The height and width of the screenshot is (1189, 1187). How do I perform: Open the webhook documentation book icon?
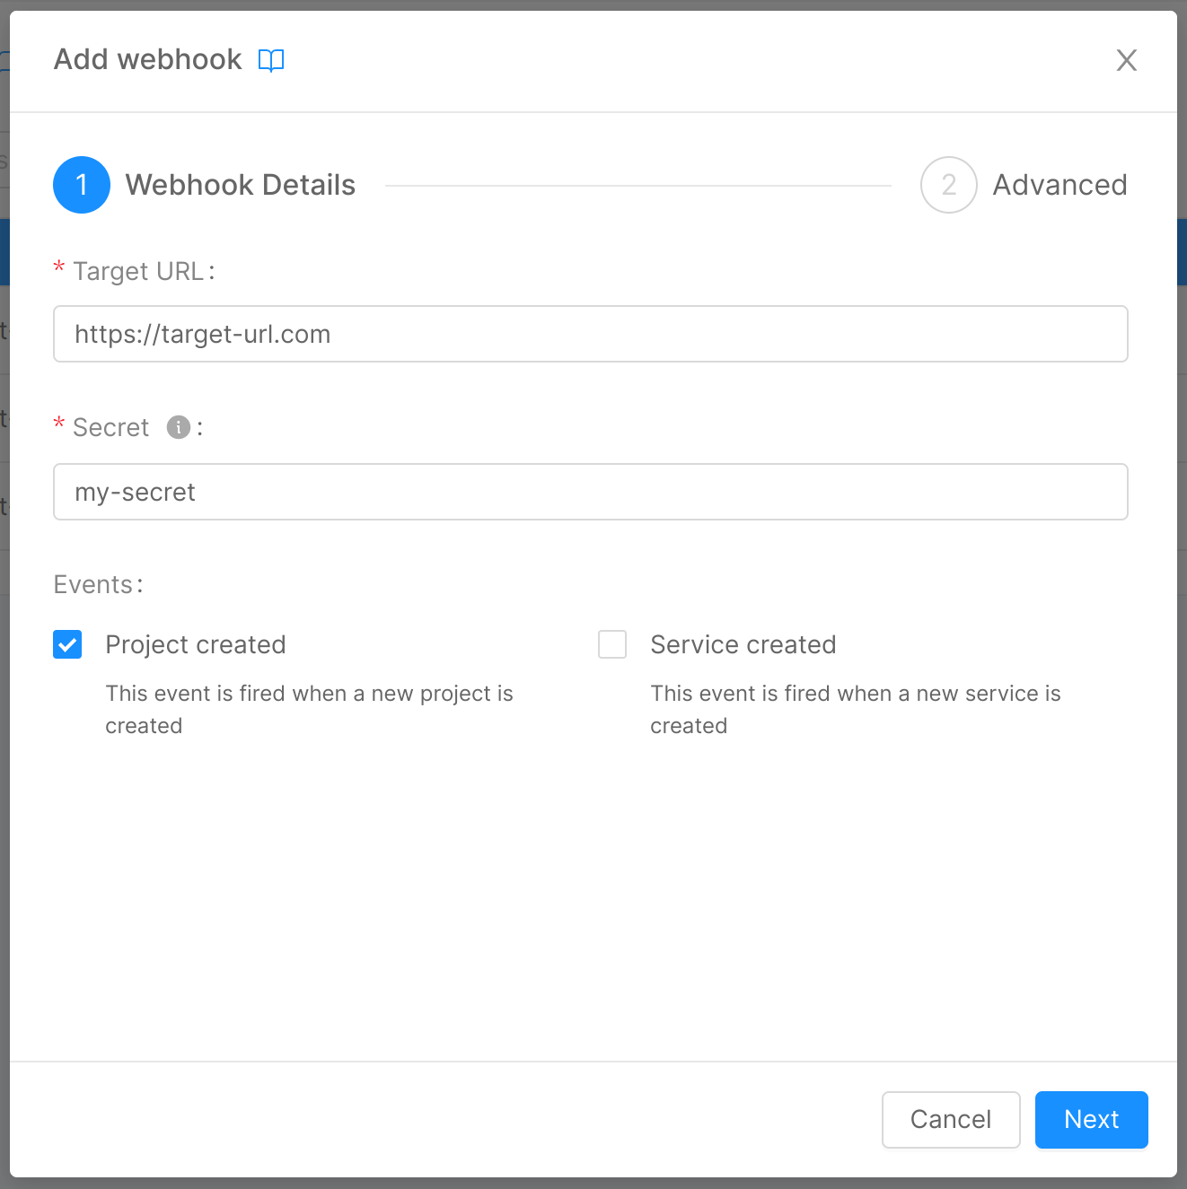pos(270,59)
